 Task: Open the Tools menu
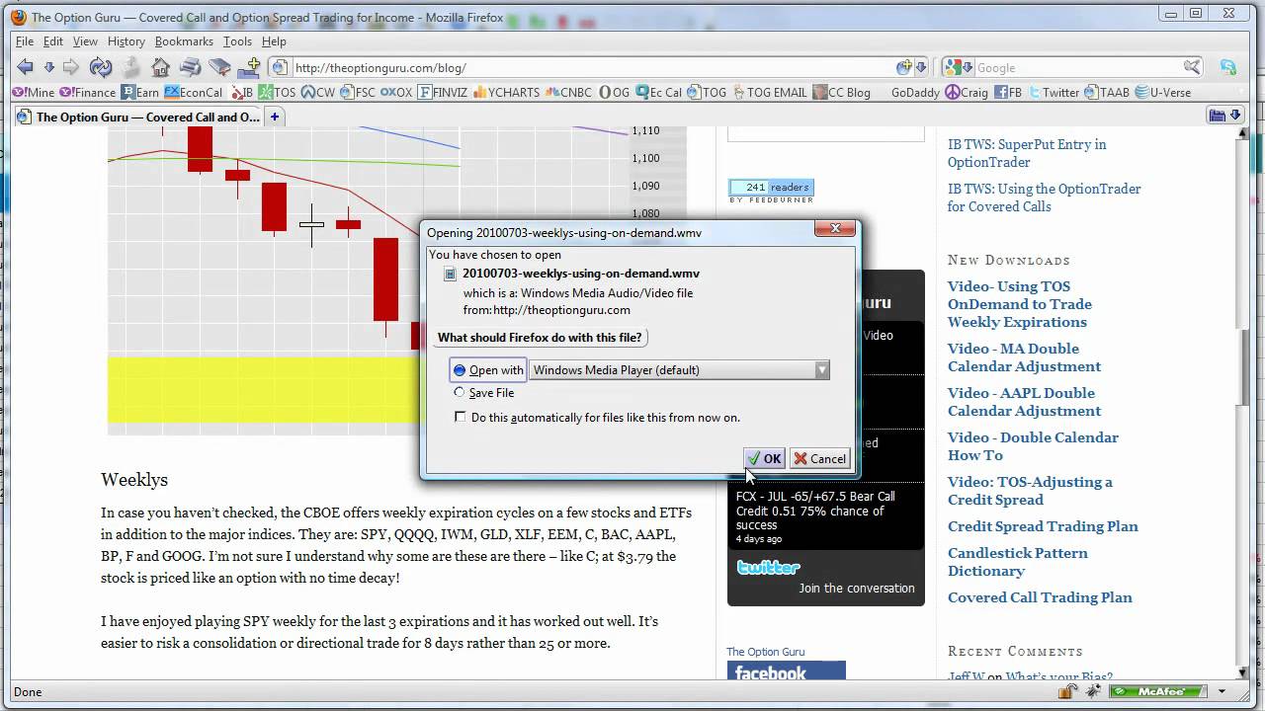coord(237,41)
